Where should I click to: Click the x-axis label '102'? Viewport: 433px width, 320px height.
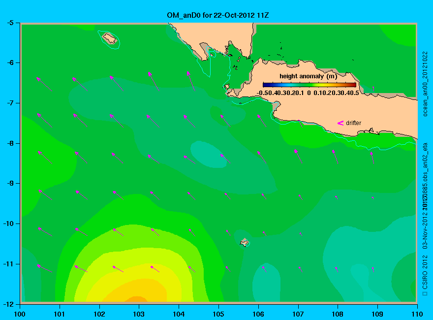coord(99,314)
